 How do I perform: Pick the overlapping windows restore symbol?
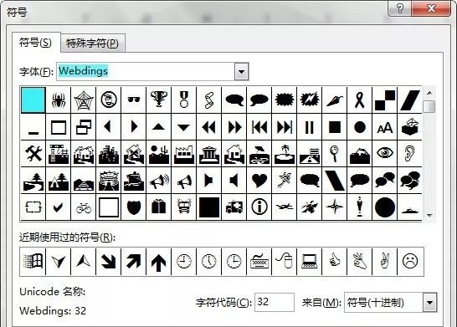(84, 127)
